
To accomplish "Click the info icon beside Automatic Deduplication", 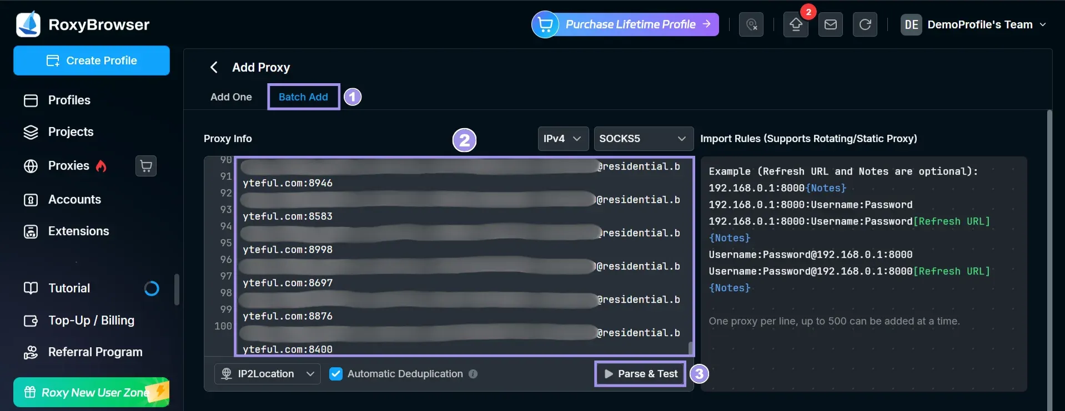I will [x=473, y=374].
